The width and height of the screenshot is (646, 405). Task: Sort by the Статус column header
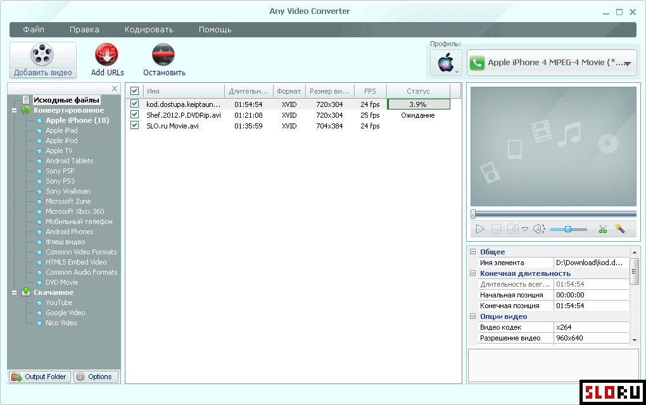418,91
